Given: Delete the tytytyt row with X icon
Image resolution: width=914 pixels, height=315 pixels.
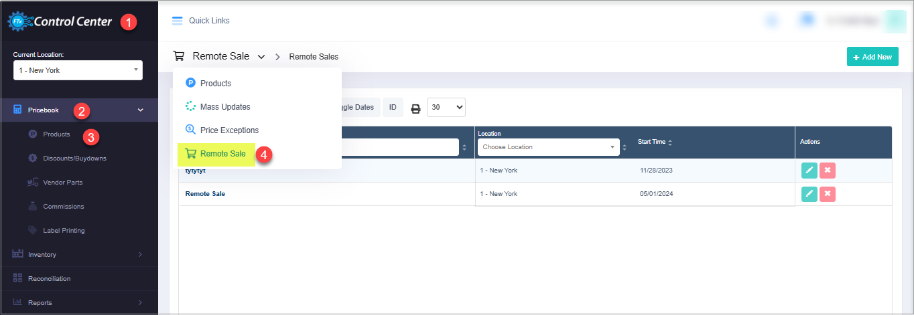Looking at the screenshot, I should pos(828,171).
